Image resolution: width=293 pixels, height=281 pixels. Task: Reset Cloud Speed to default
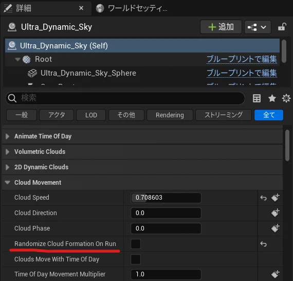pyautogui.click(x=264, y=198)
